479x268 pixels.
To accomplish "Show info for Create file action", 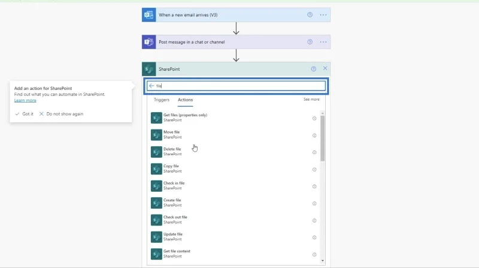I will [314, 203].
